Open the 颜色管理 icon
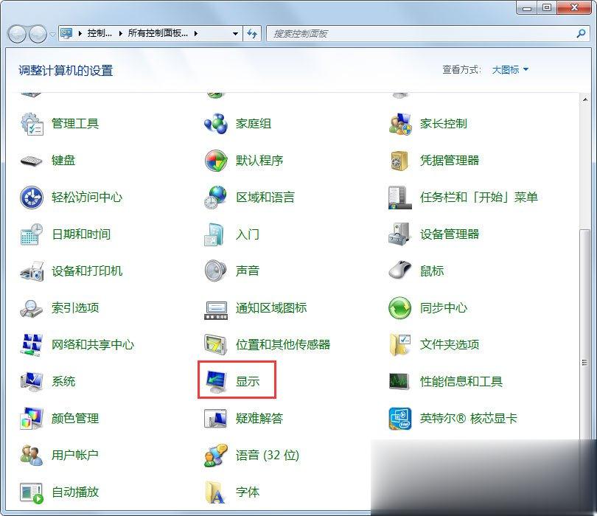 coord(32,418)
